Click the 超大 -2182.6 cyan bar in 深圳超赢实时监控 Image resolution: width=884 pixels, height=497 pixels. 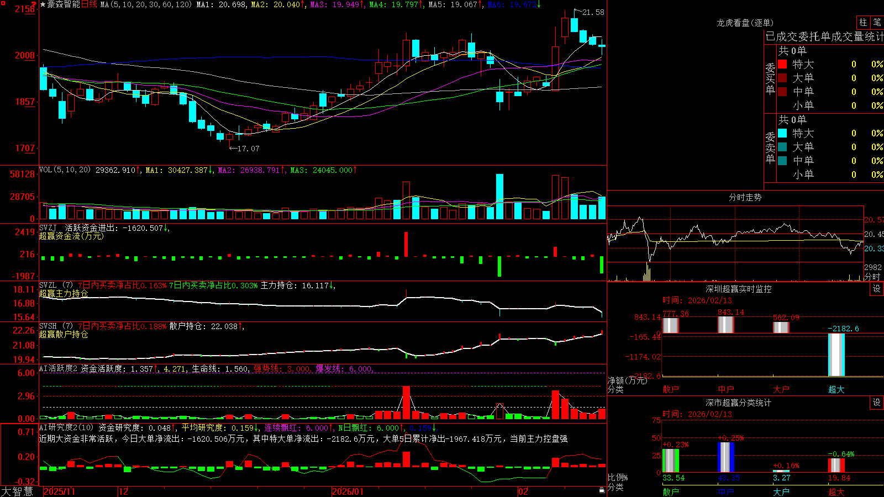coord(836,355)
